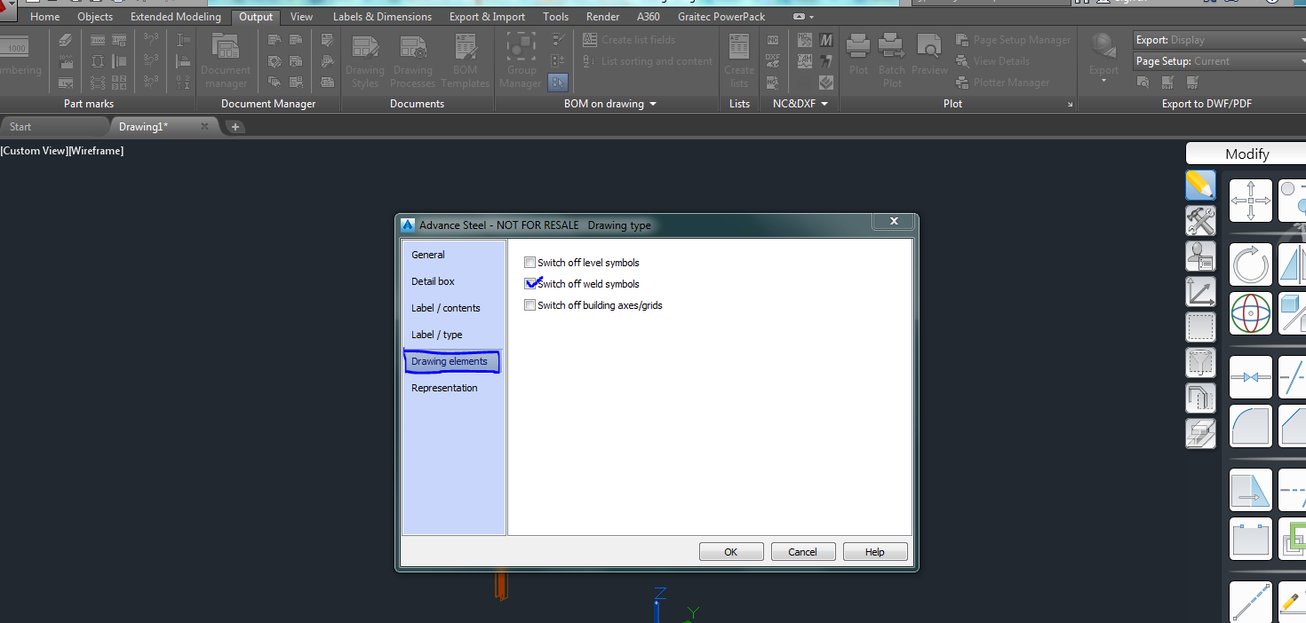The width and height of the screenshot is (1306, 623).
Task: Open Drawing Processes in Documents panel
Action: point(413,60)
